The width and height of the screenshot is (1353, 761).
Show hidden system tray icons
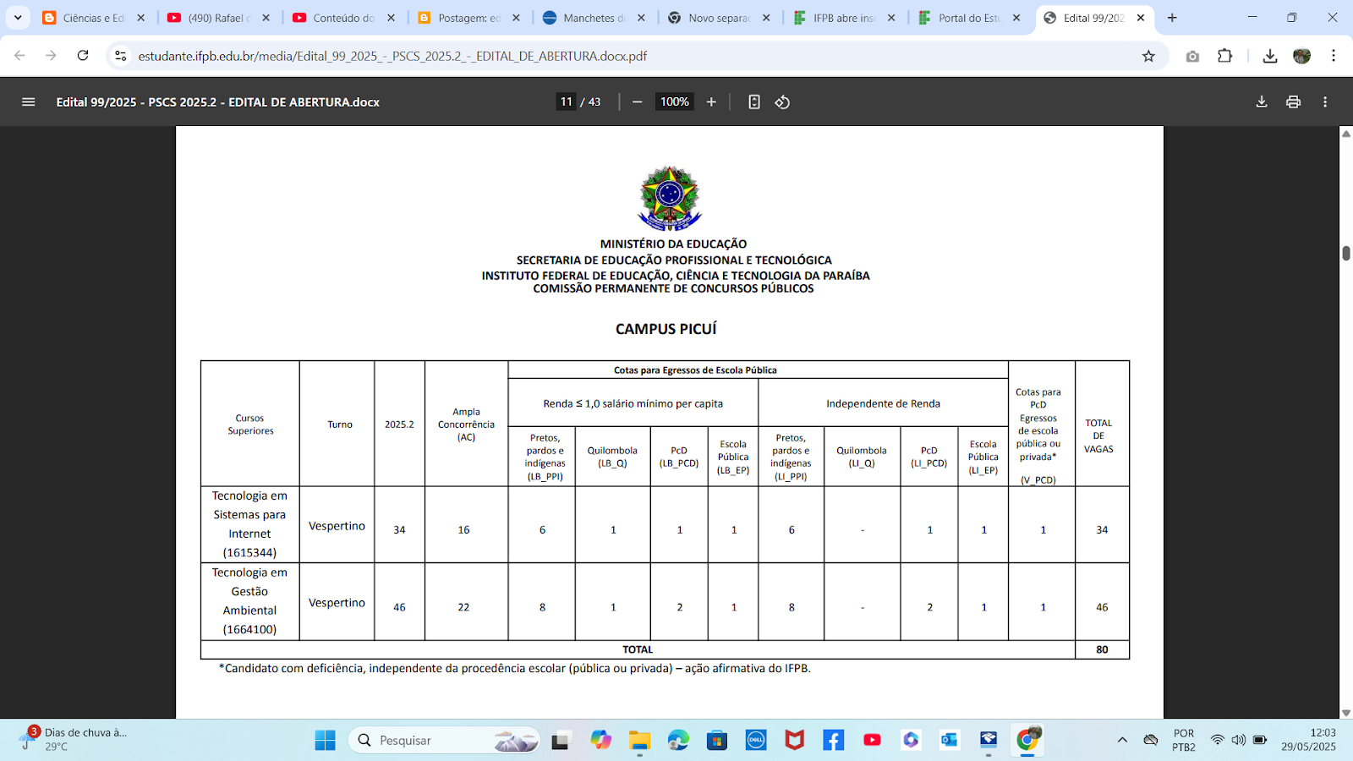coord(1122,740)
